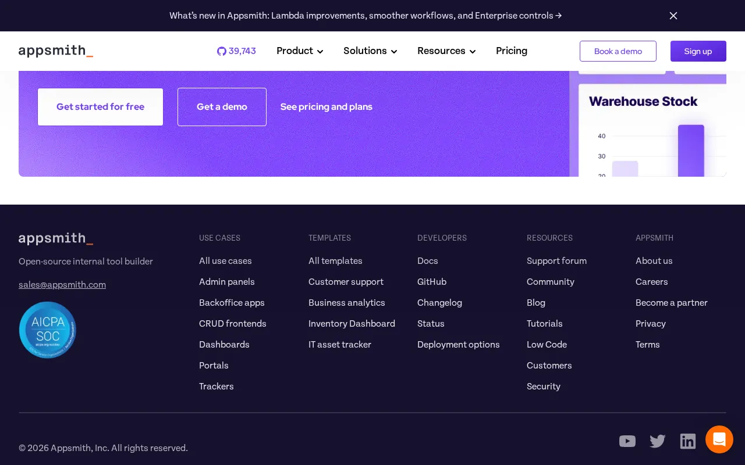
Task: Open Admin panels link
Action: 227,282
